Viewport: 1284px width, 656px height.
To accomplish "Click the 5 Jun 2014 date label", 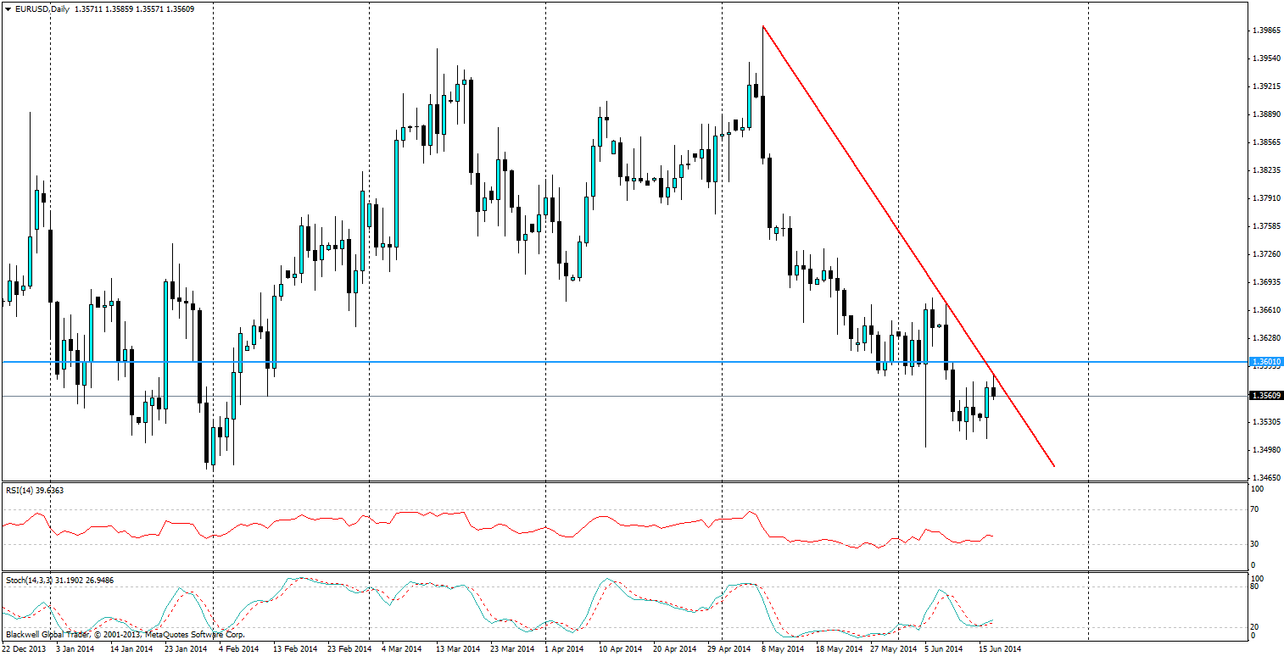I will click(x=944, y=649).
